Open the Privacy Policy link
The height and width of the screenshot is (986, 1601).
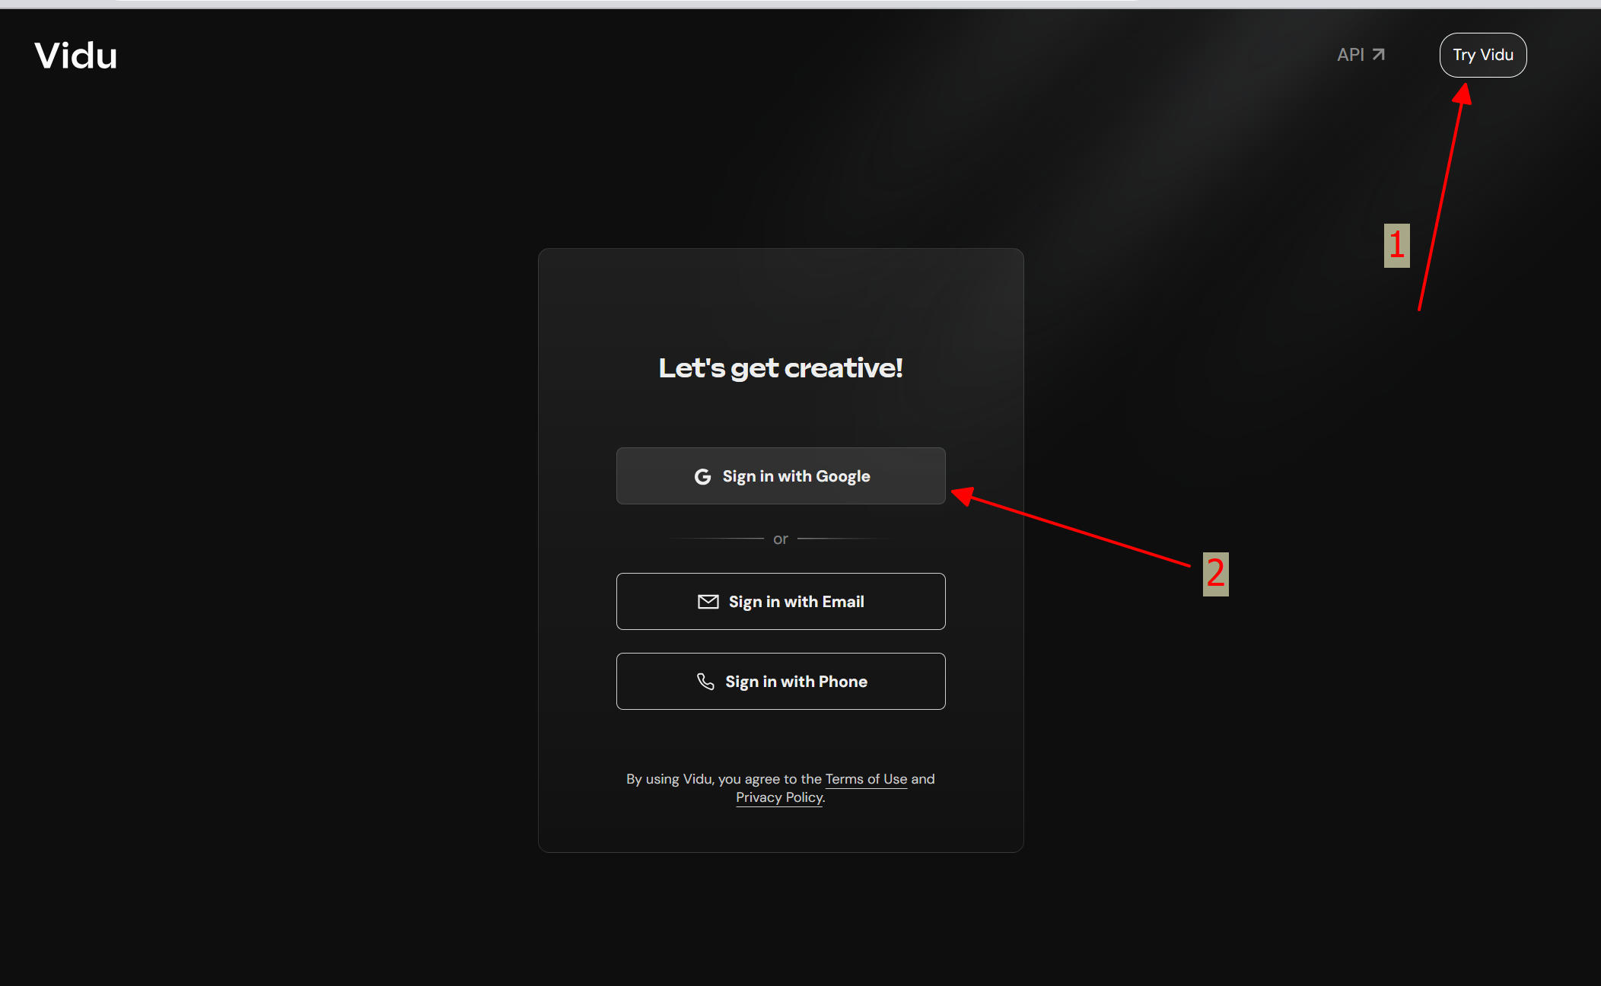coord(779,797)
